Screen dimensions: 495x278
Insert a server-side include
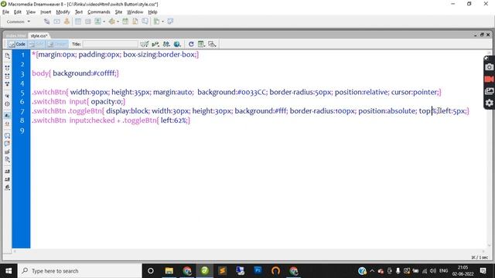(x=135, y=22)
